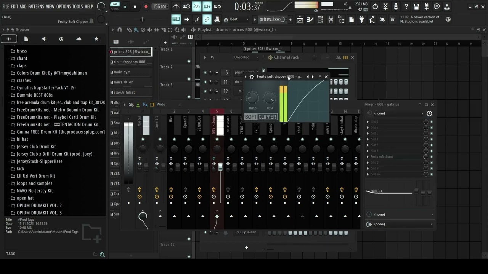The height and width of the screenshot is (274, 488).
Task: Open the mixer view icon in toolbar
Action: pos(331,19)
